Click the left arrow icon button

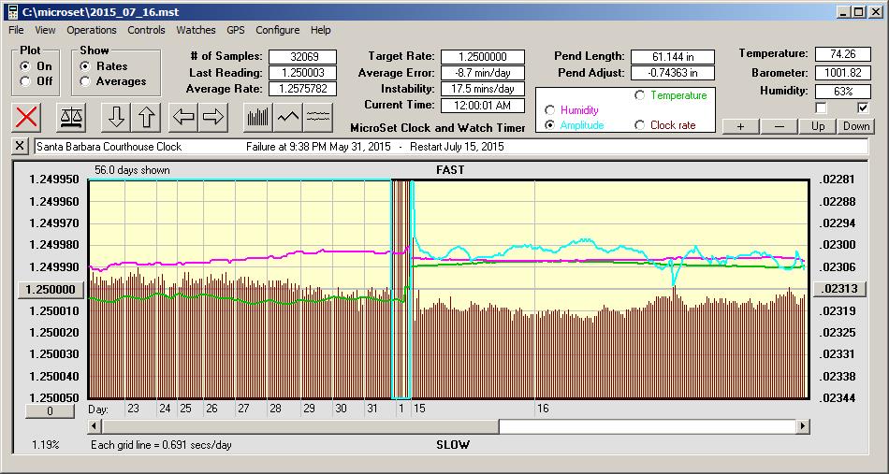pos(183,117)
